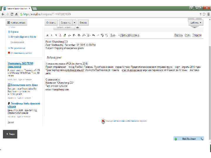Viewport: 211px width, 158px height.
Task: Open a new browser tab
Action: (x=35, y=8)
